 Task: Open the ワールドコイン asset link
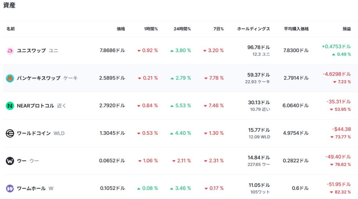34,133
